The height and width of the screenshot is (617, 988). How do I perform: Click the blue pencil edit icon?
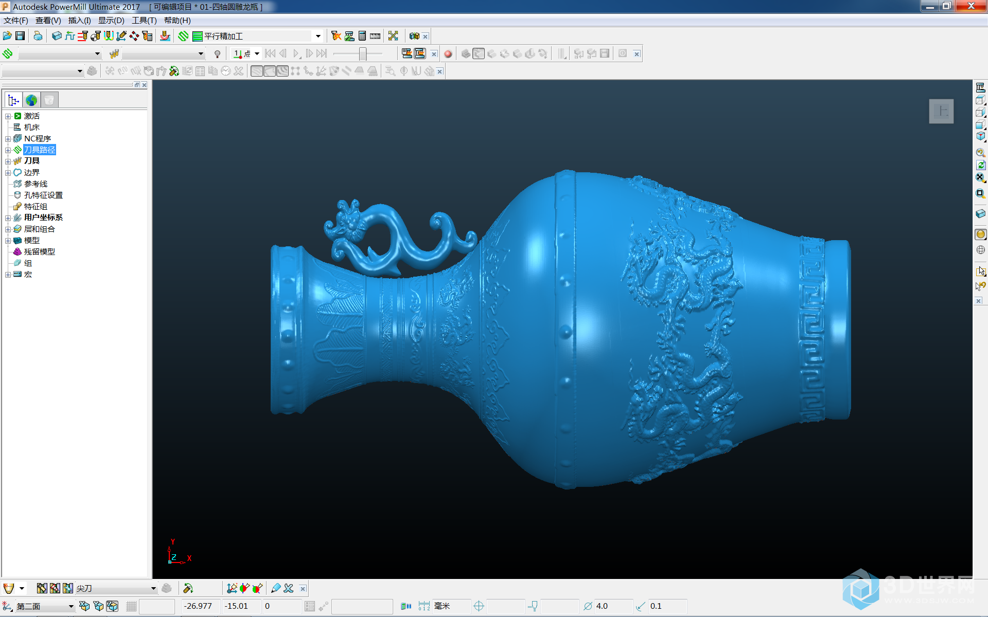coord(276,588)
